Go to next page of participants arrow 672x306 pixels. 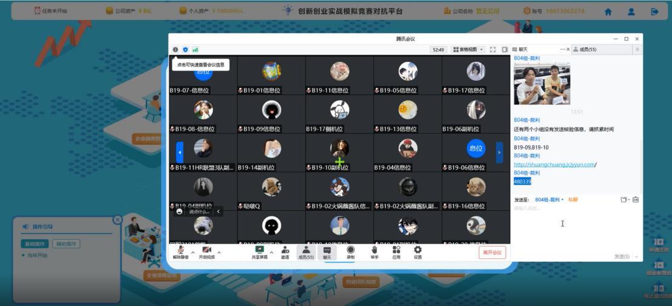(499, 152)
